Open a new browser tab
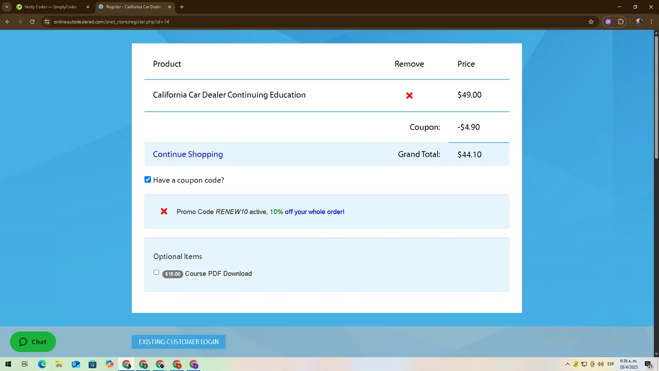The image size is (659, 371). tap(182, 7)
